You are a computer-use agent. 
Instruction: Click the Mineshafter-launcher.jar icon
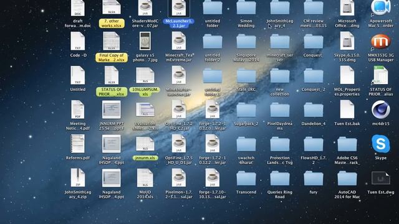(179, 75)
